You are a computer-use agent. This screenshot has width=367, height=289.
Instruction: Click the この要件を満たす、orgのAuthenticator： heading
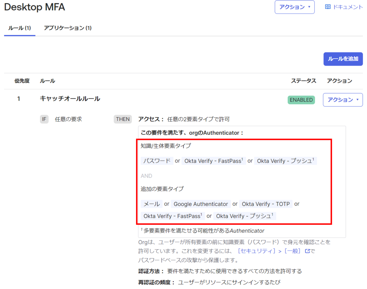tap(192, 133)
